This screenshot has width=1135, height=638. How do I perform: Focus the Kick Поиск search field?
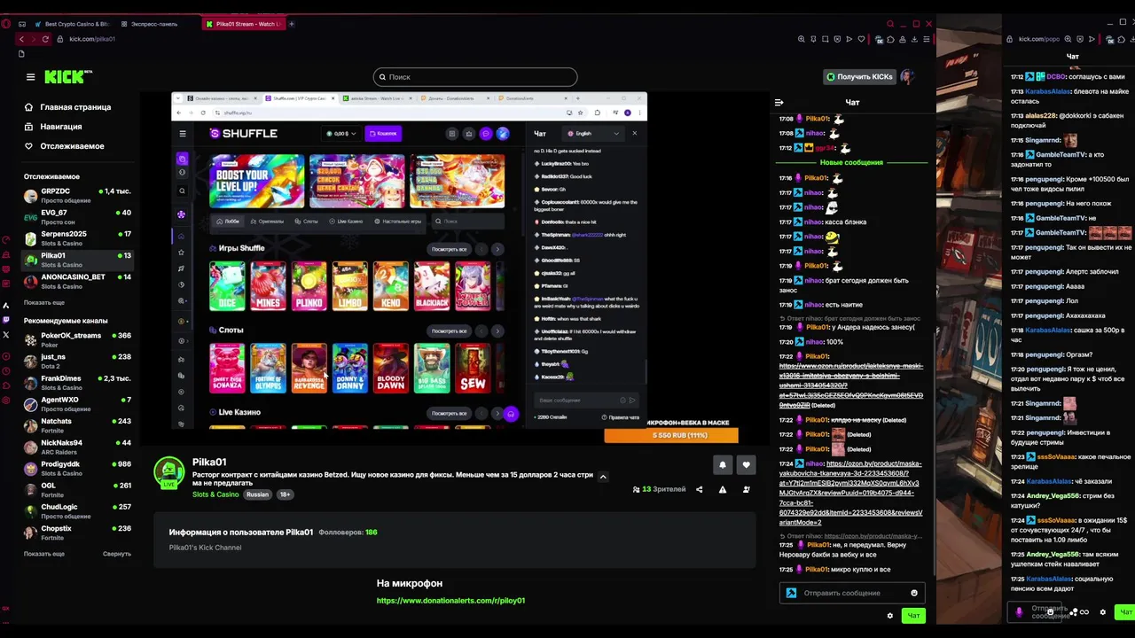point(475,77)
